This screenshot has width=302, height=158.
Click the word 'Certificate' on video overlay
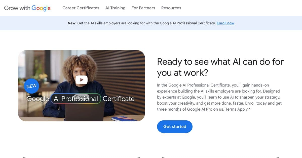pyautogui.click(x=119, y=99)
